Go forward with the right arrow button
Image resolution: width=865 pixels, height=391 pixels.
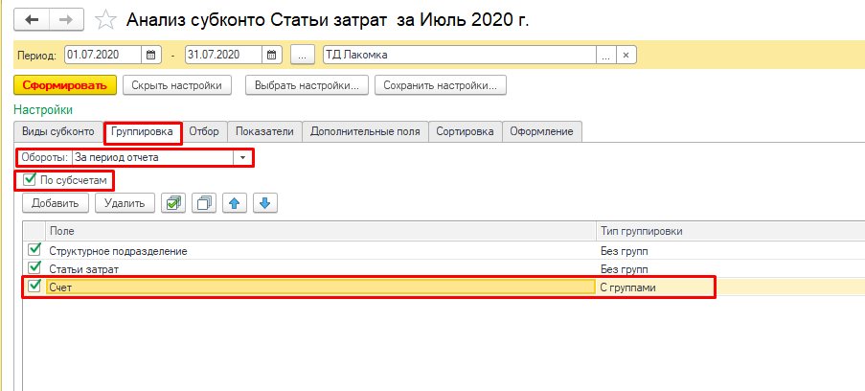click(x=67, y=20)
